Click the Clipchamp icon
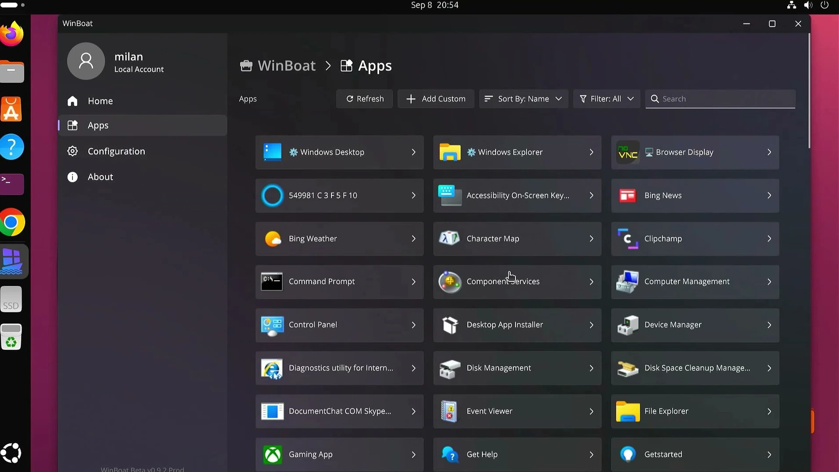The width and height of the screenshot is (839, 472). [628, 239]
